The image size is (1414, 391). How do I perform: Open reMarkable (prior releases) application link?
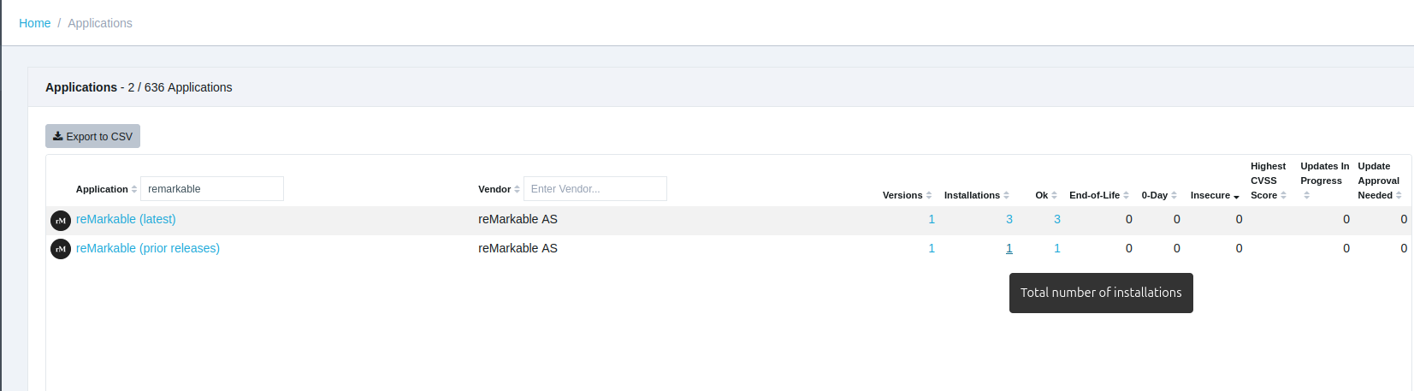(x=147, y=248)
